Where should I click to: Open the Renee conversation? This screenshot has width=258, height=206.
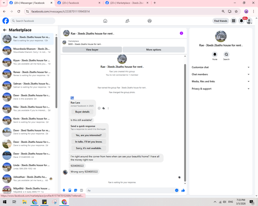tap(27, 73)
